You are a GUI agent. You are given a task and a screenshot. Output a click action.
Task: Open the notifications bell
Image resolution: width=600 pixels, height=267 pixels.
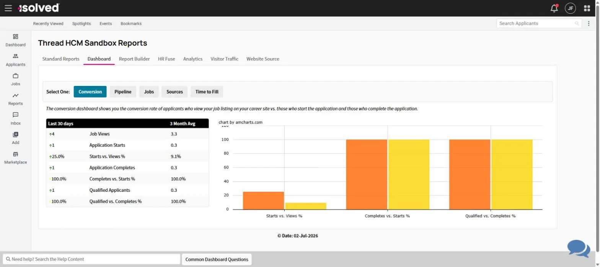[554, 8]
